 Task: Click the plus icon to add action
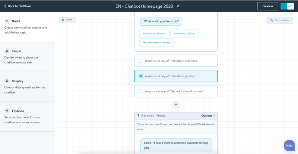(x=176, y=105)
